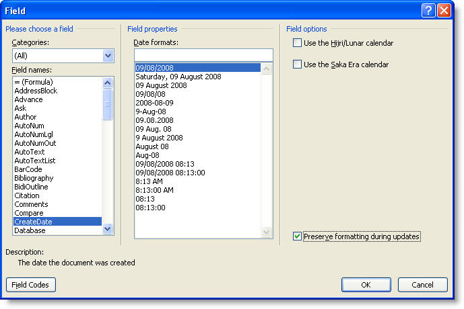
Task: Click Field names scroll down arrow
Action: [108, 228]
